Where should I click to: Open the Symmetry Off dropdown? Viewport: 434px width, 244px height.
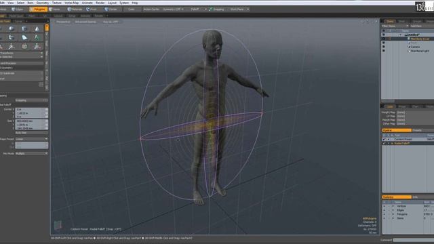pyautogui.click(x=174, y=9)
